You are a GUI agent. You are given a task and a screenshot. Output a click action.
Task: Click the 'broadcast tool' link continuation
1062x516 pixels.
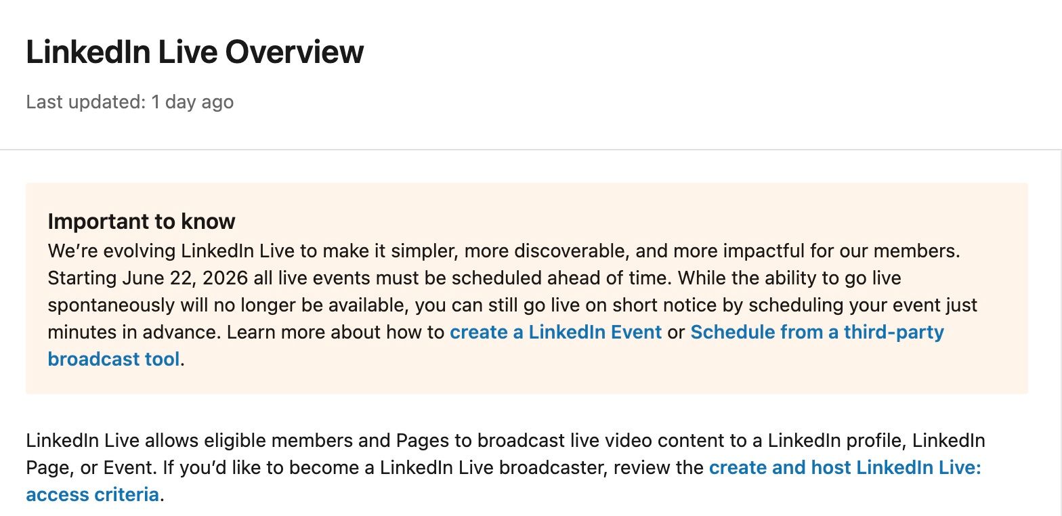click(114, 360)
